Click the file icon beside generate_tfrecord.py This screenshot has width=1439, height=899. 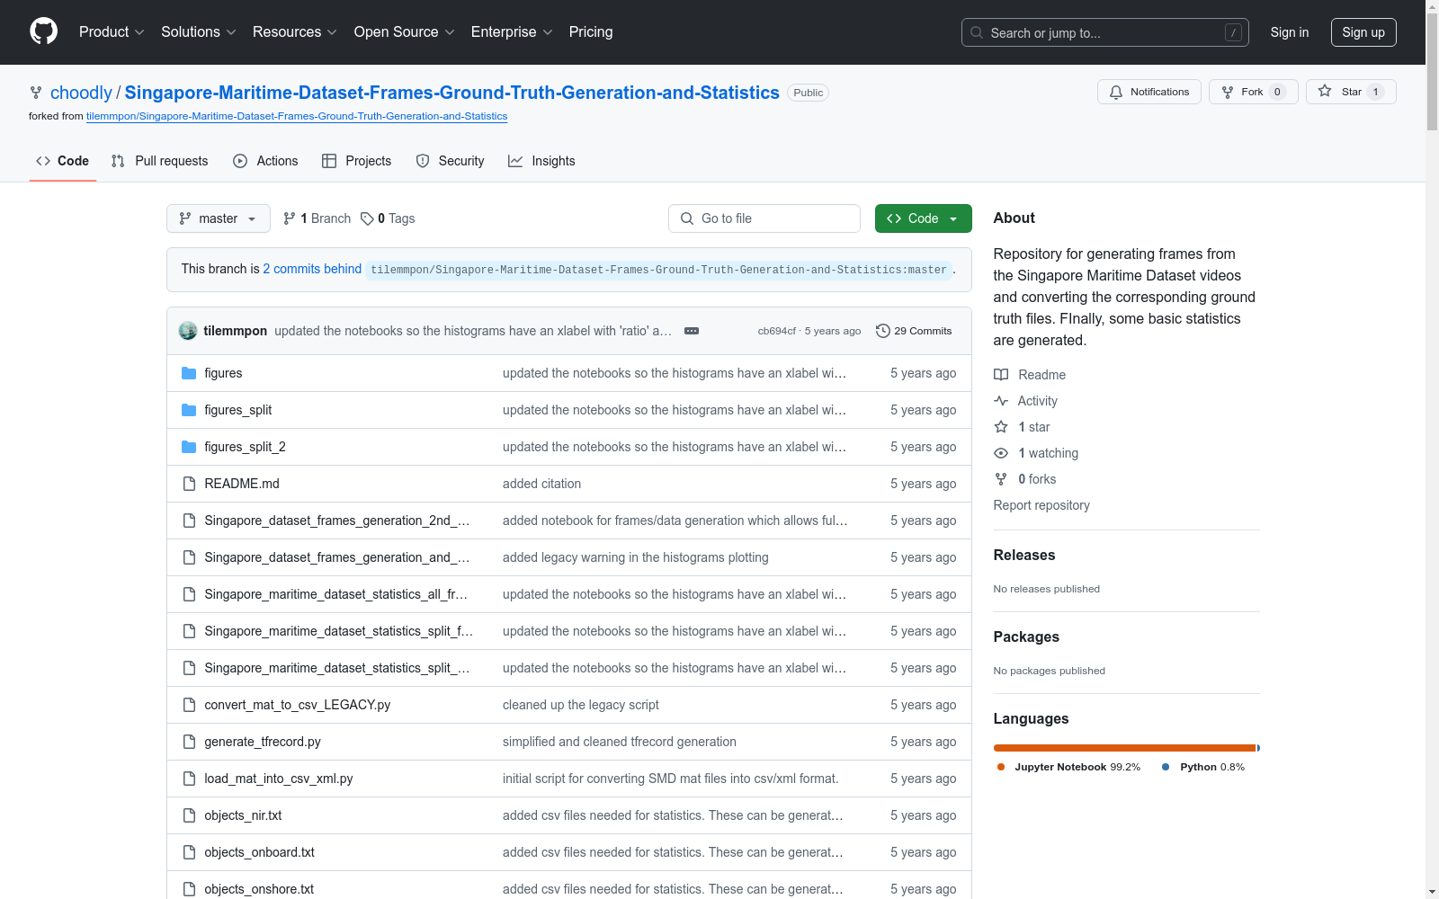189,742
